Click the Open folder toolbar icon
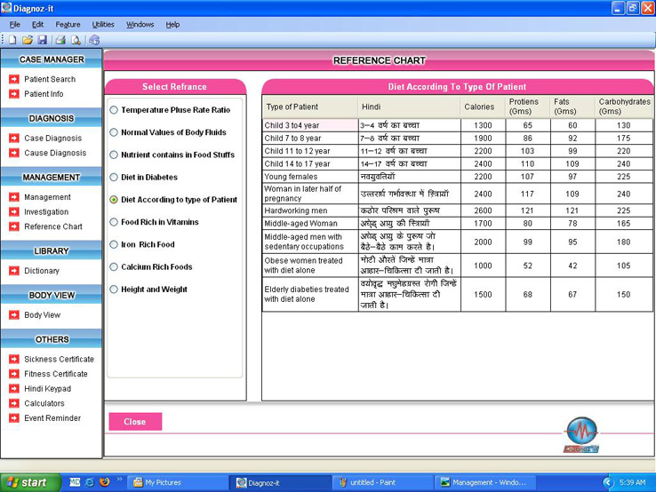656x492 pixels. tap(27, 40)
